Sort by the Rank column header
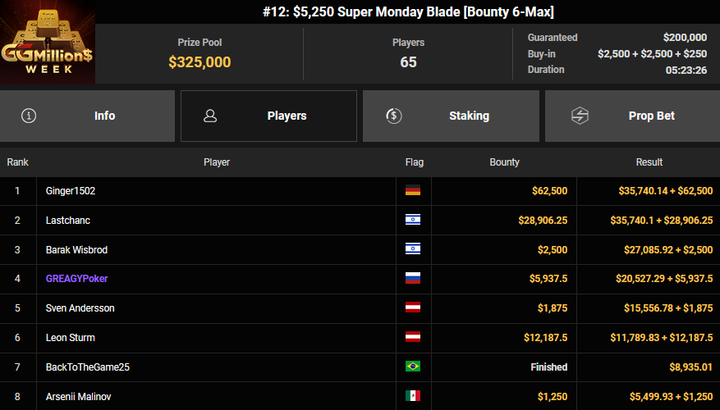 (18, 162)
